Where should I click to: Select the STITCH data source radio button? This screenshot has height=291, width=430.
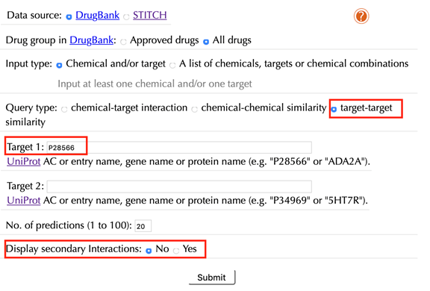pos(126,17)
